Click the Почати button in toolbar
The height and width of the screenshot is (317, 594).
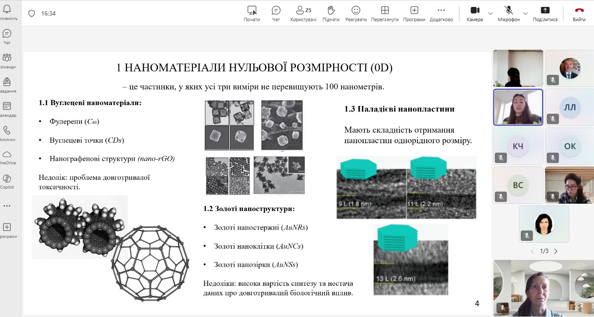coord(252,13)
